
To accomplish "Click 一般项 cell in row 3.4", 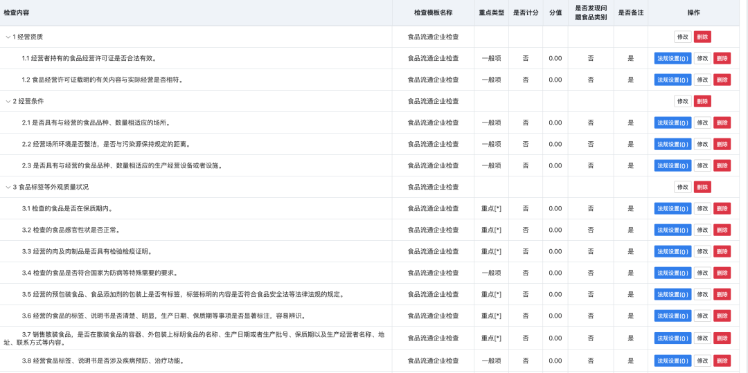I will click(x=491, y=273).
